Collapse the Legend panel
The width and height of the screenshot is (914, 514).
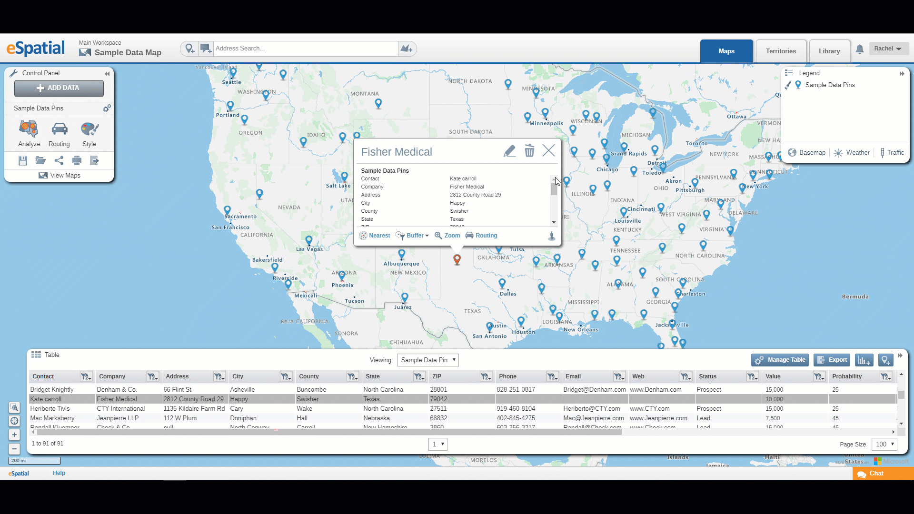902,73
